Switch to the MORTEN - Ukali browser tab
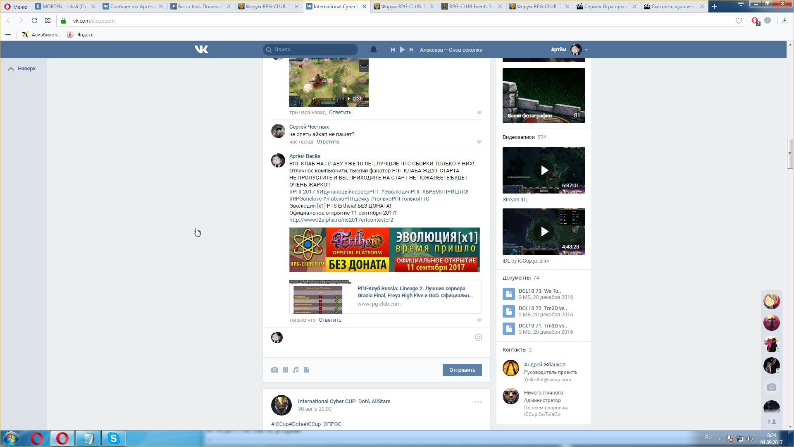The height and width of the screenshot is (447, 794). (x=64, y=6)
